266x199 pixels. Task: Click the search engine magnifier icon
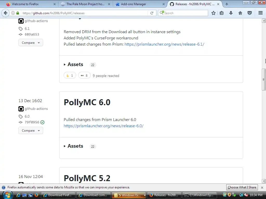[x=162, y=13]
